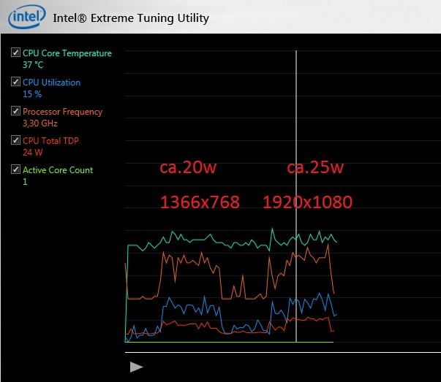Select the Active Core Count label
This screenshot has width=441, height=382.
point(58,170)
